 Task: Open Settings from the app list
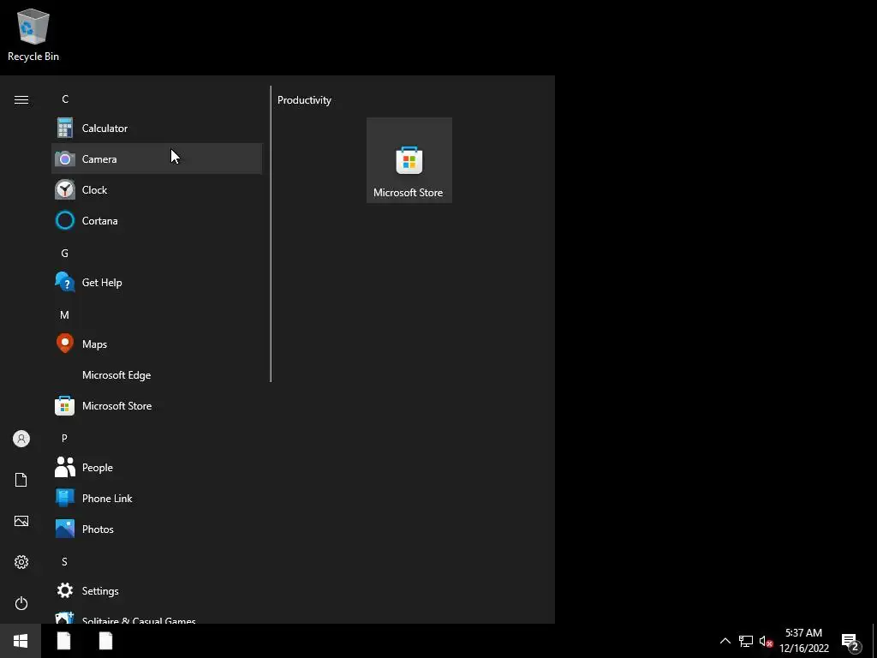tap(157, 591)
